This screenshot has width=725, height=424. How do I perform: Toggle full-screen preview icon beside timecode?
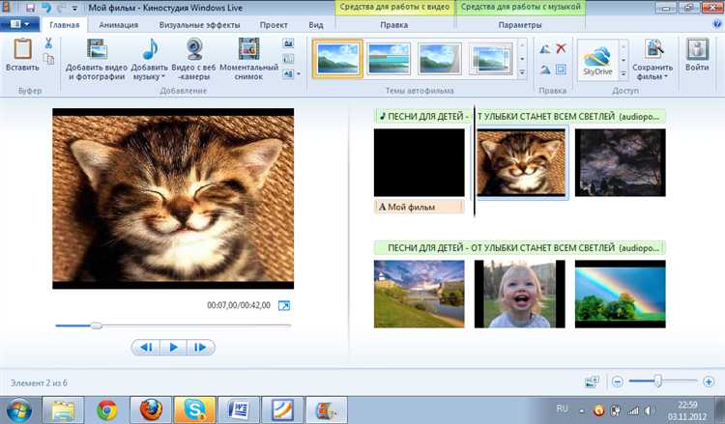(x=283, y=305)
